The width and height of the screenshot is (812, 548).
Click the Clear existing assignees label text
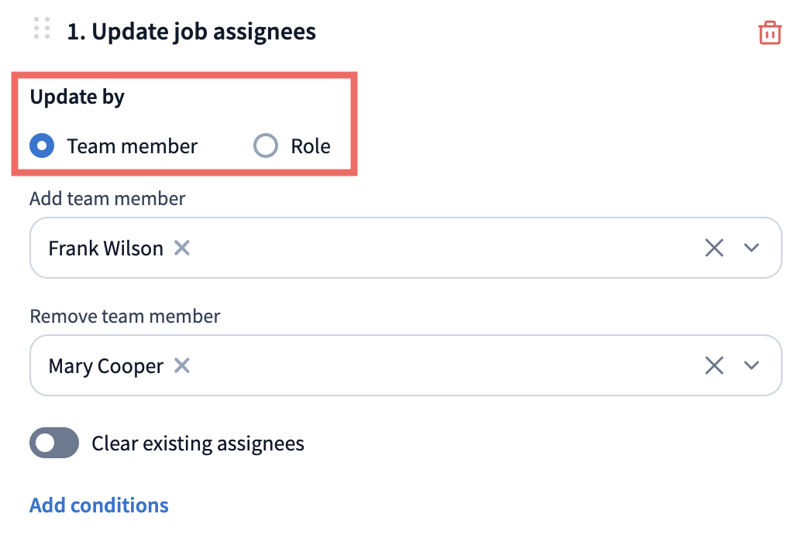click(x=198, y=444)
